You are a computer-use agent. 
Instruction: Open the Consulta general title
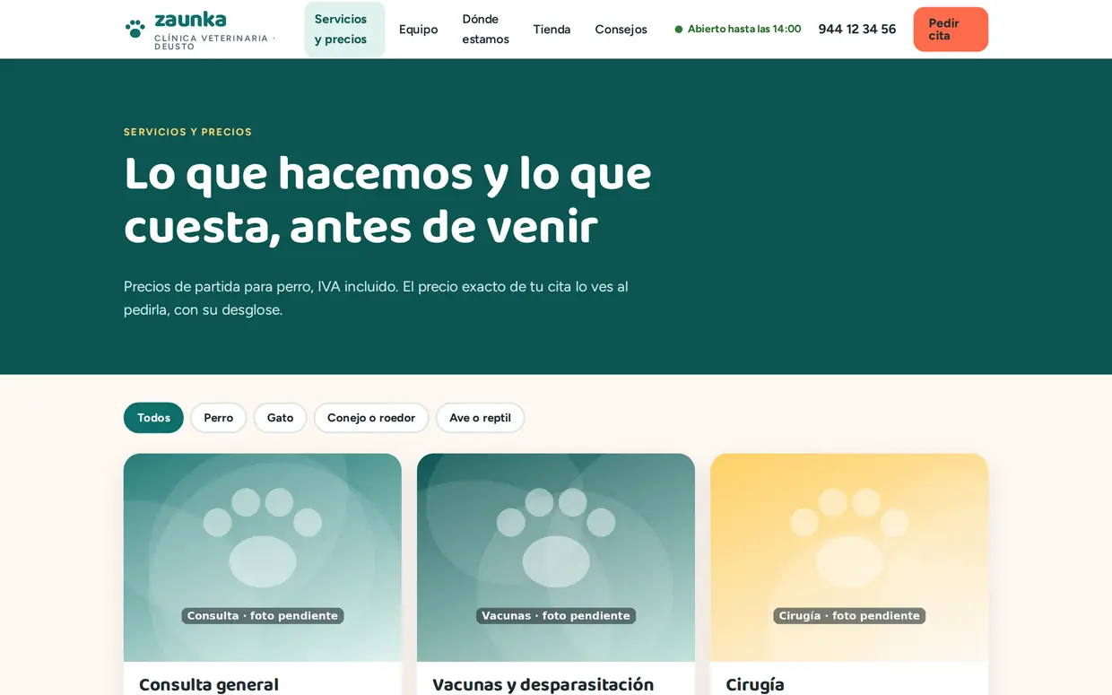click(209, 685)
